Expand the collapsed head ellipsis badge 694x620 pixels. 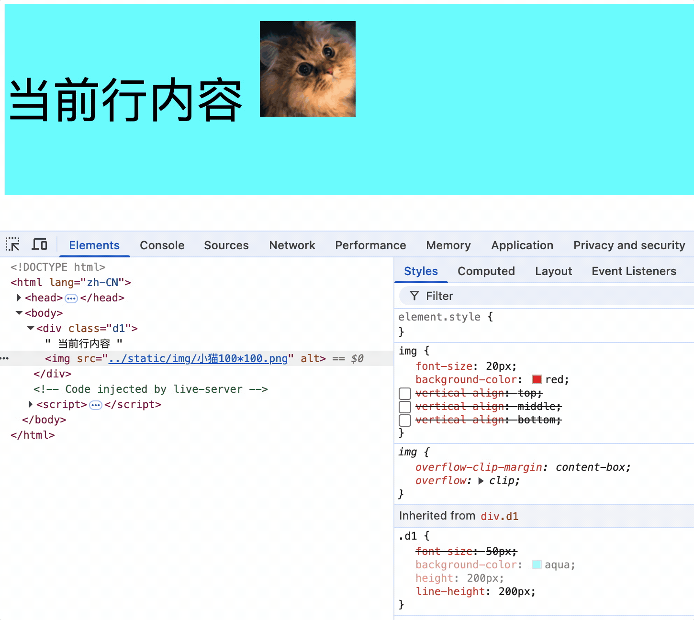tap(71, 298)
